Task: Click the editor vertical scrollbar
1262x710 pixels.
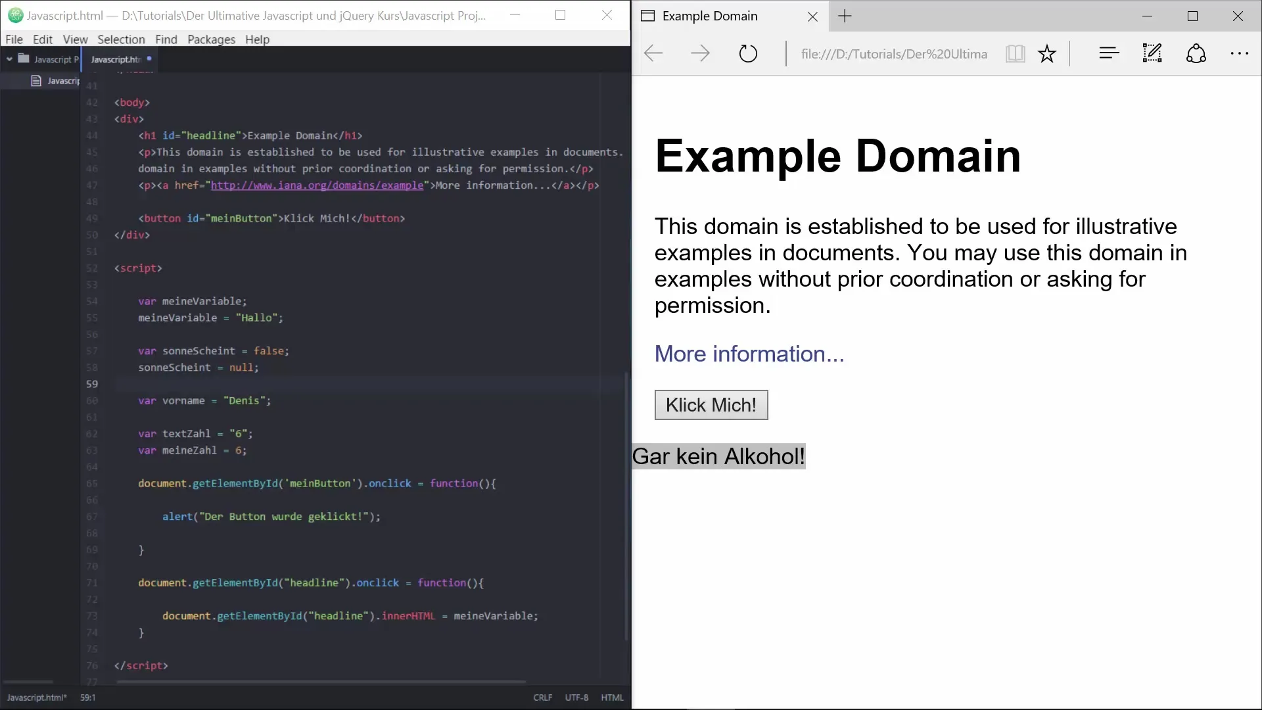Action: tap(626, 506)
